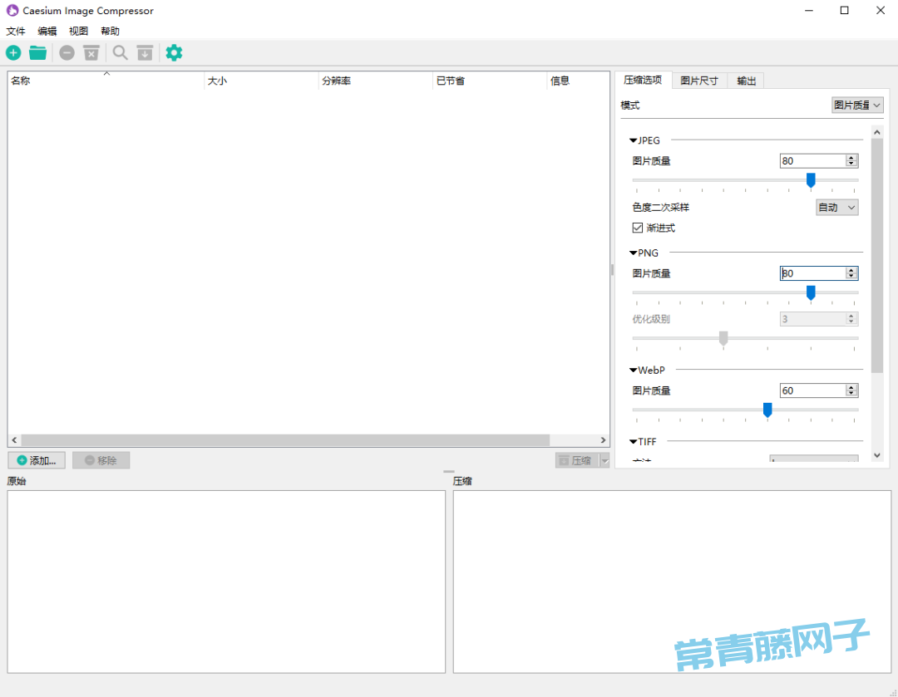Click the magnifier preview toolbar icon
The width and height of the screenshot is (898, 697).
tap(121, 53)
